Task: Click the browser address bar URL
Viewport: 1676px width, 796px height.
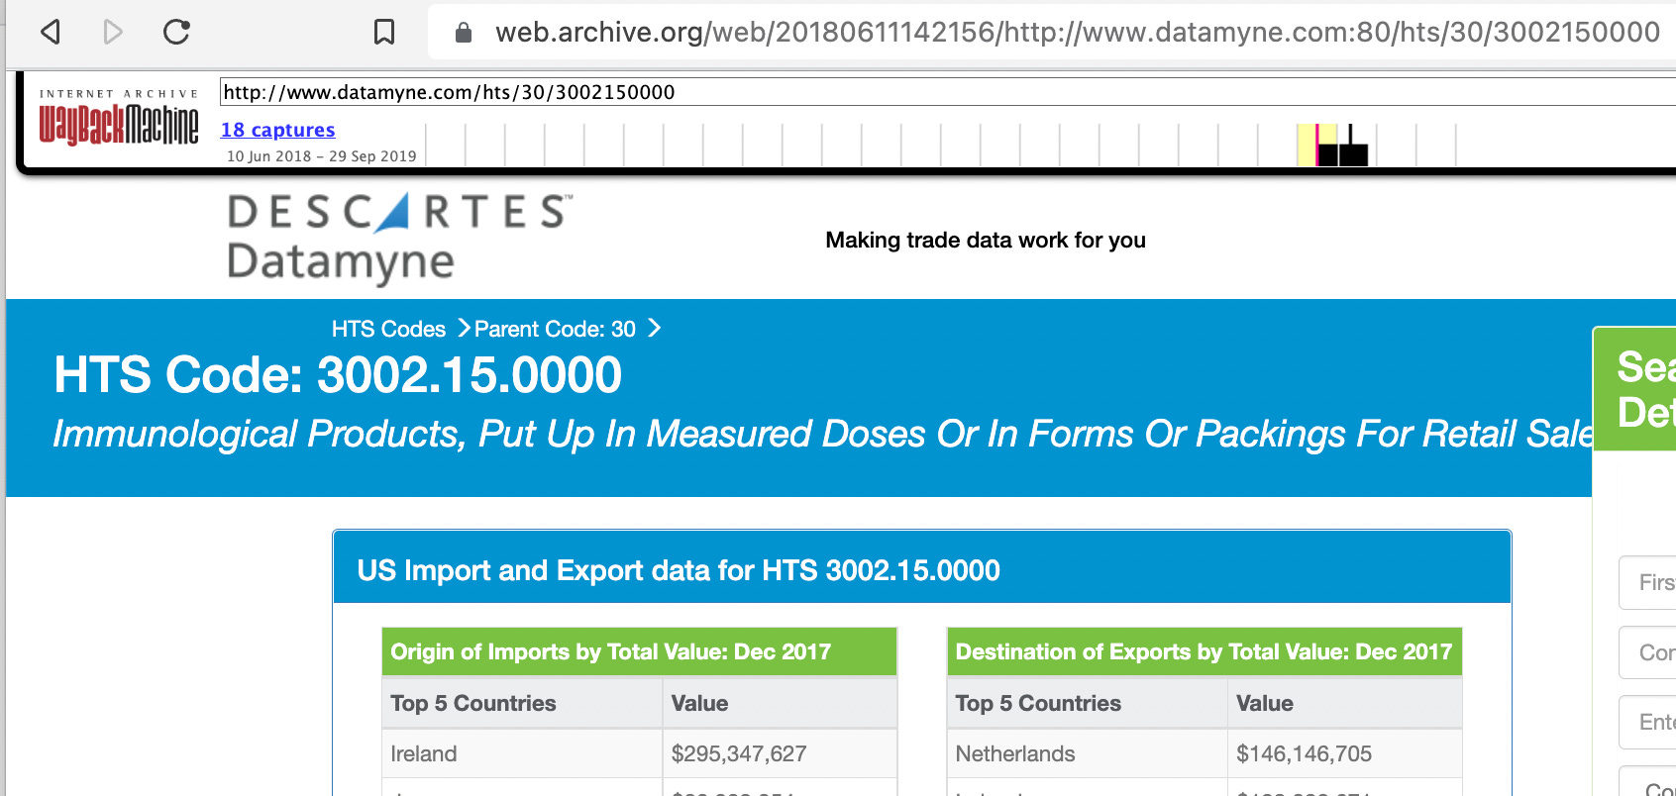Action: [x=1077, y=33]
